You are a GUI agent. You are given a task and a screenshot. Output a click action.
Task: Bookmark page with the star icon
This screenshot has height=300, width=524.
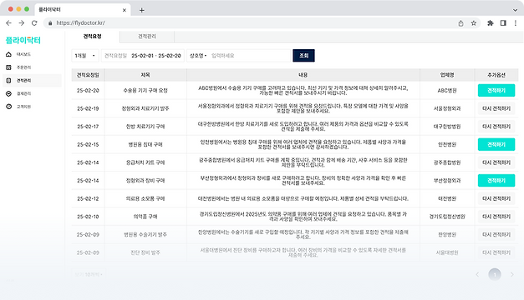point(474,23)
